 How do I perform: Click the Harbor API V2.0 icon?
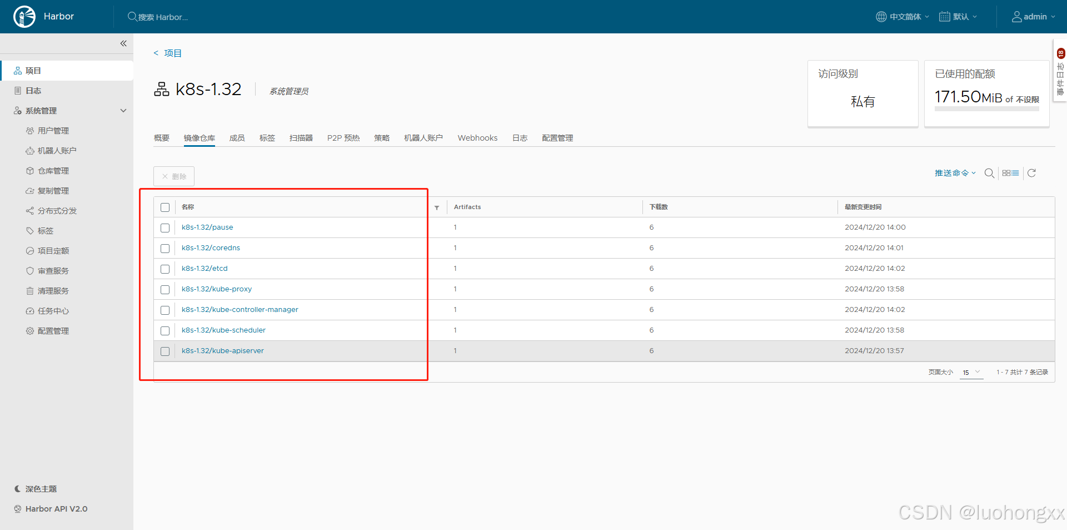[x=18, y=509]
